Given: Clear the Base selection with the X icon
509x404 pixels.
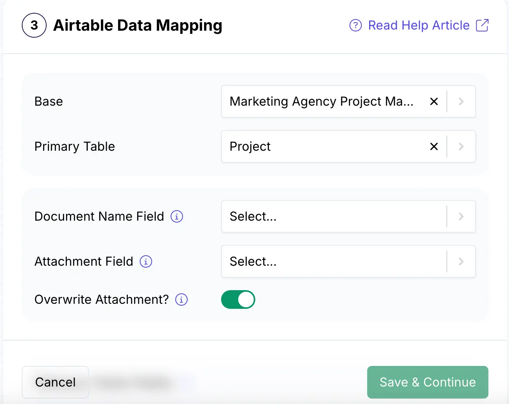Looking at the screenshot, I should pyautogui.click(x=434, y=101).
